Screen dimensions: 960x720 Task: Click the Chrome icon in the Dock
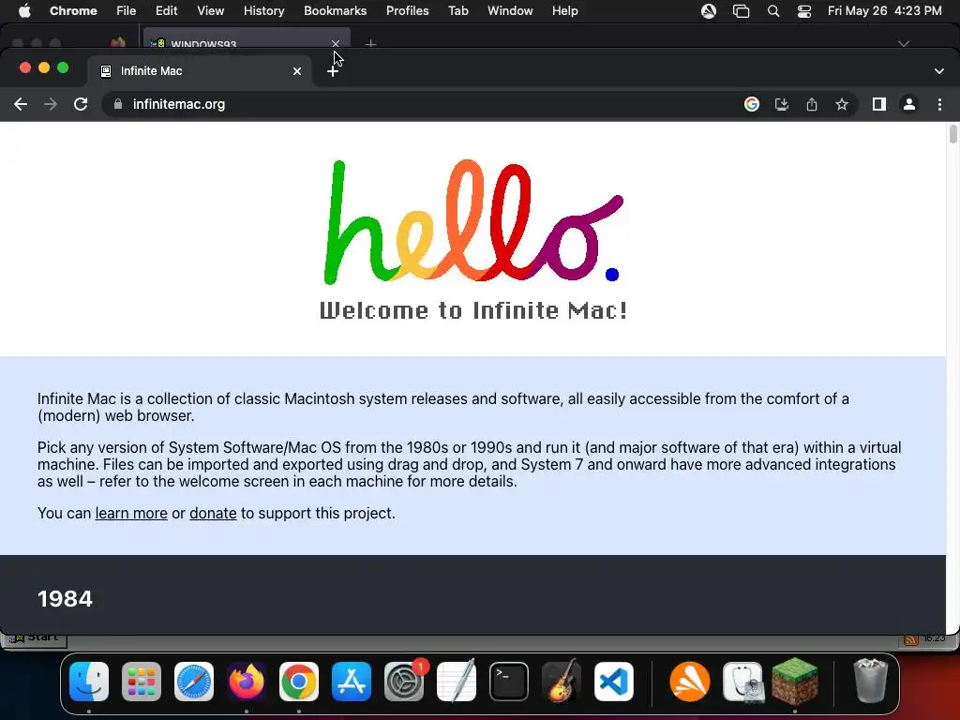point(299,682)
